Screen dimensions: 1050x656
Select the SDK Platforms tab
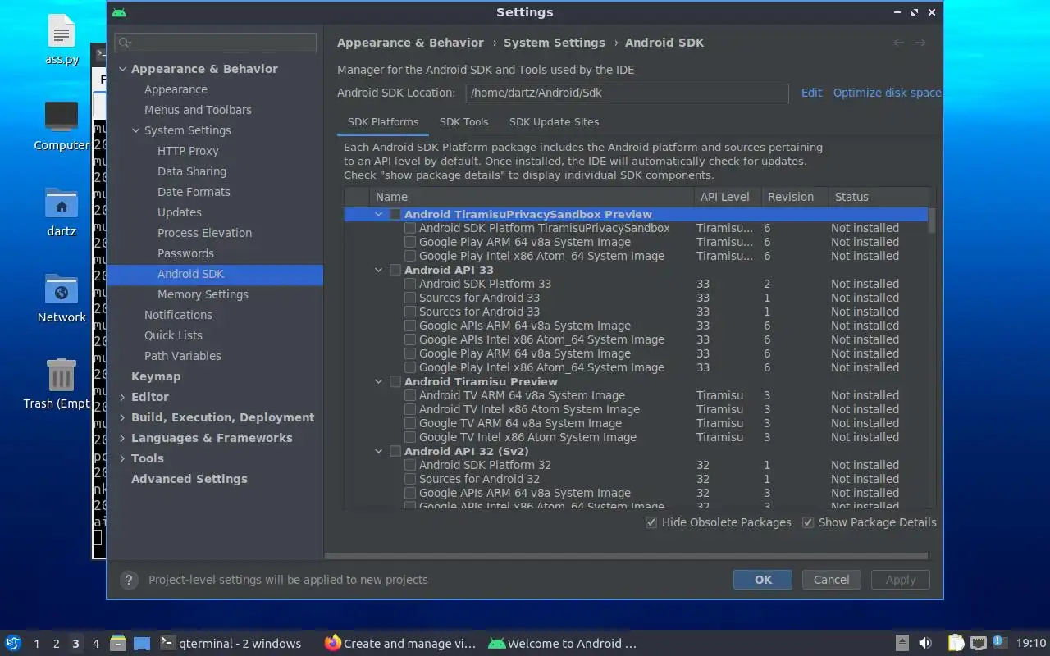click(383, 121)
